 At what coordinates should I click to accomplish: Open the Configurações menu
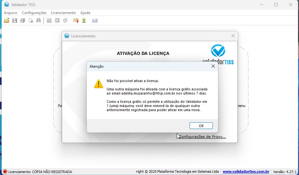coord(34,13)
